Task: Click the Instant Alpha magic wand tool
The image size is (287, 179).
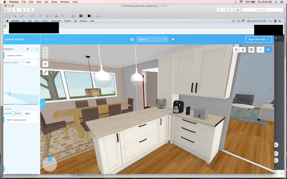Action: click(x=14, y=16)
